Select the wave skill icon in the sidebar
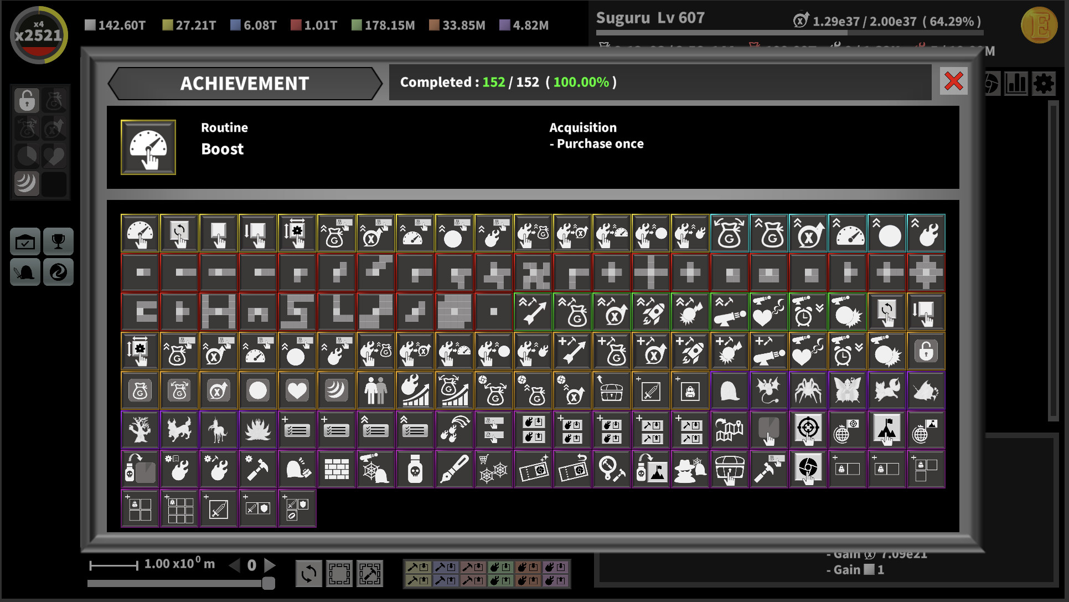Viewport: 1069px width, 602px height. point(25,183)
